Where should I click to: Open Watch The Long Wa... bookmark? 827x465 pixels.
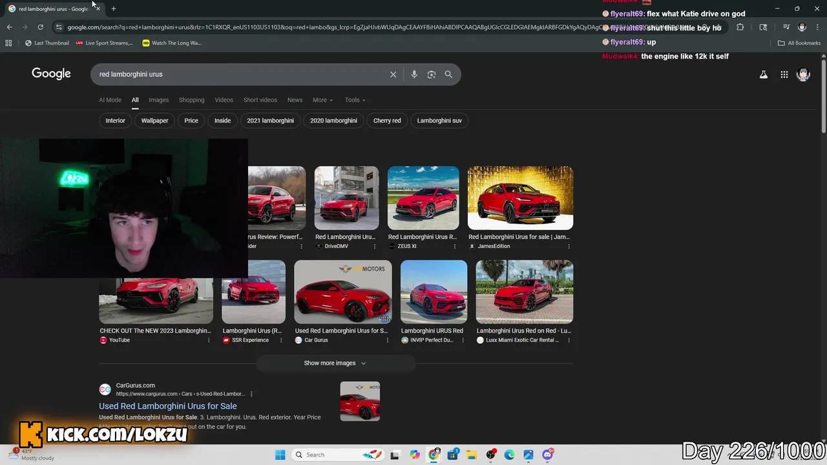click(172, 43)
